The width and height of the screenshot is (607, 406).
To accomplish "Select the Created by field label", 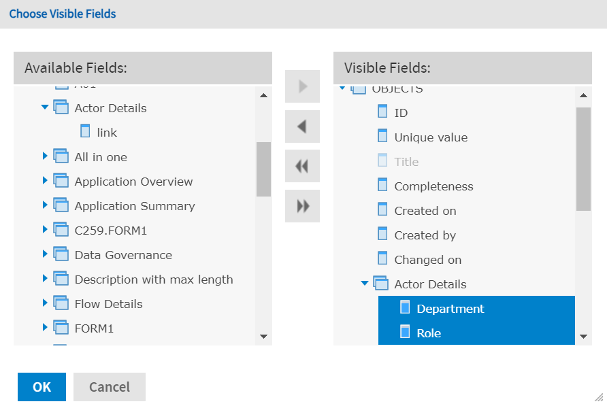I will (425, 235).
